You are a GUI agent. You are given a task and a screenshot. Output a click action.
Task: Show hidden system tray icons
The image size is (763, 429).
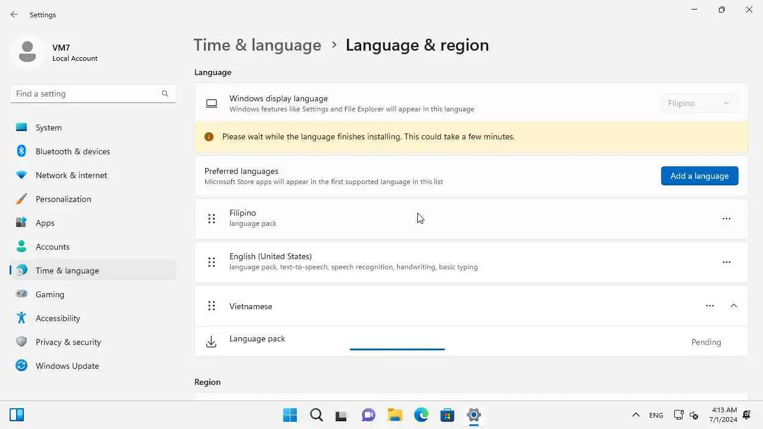point(635,415)
